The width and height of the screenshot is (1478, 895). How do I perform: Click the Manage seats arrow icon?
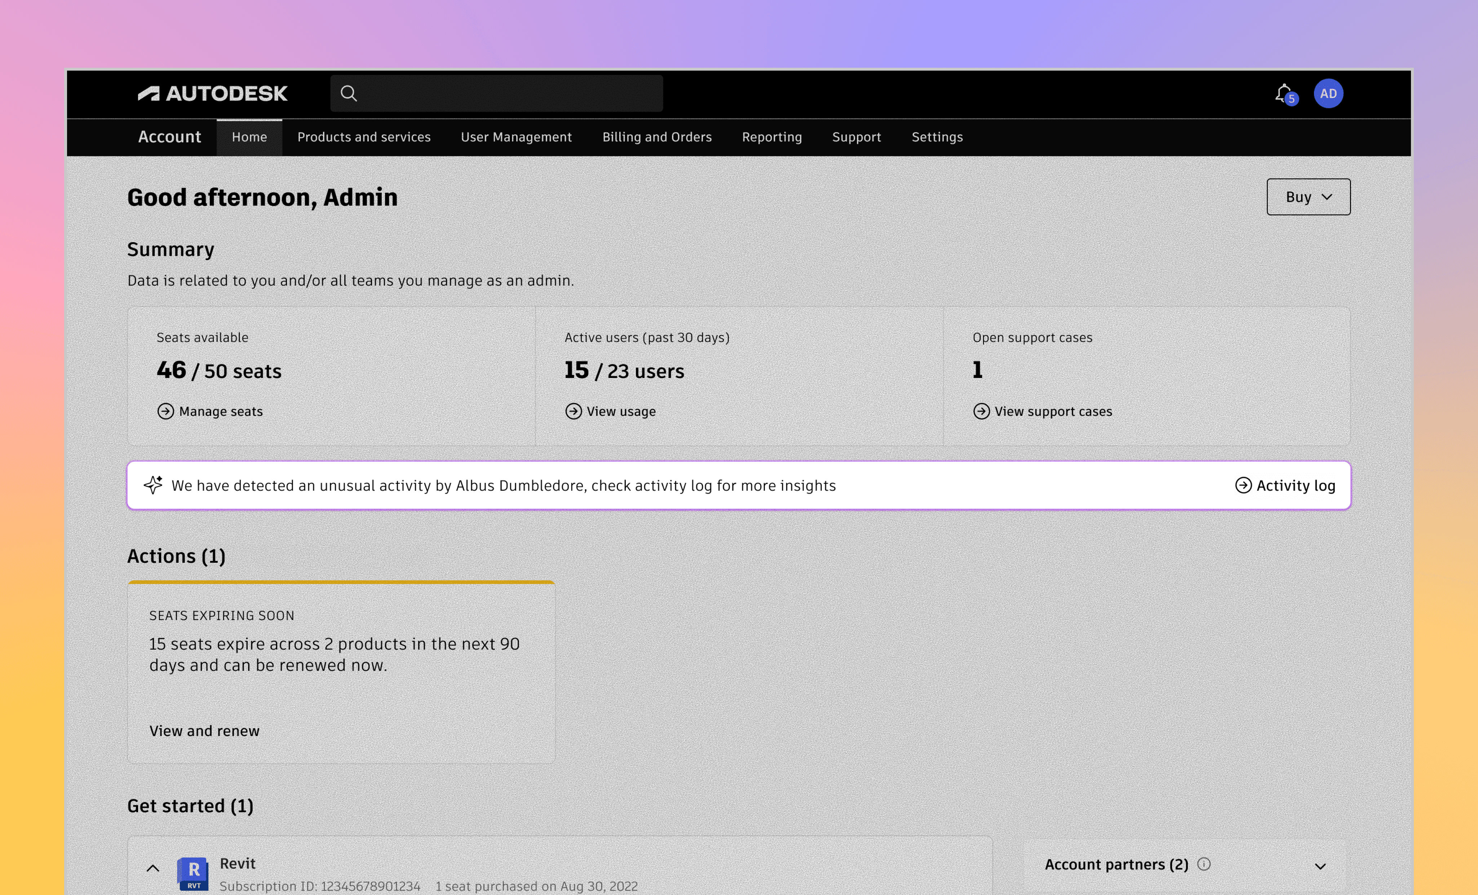pyautogui.click(x=165, y=411)
